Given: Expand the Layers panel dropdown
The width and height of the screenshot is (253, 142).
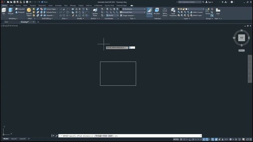Looking at the screenshot, I should [187, 19].
